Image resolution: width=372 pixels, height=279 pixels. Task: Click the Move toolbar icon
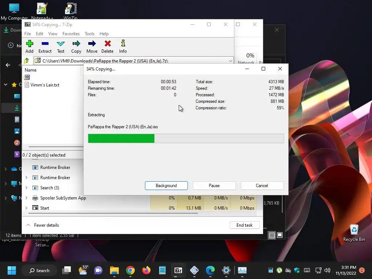(92, 46)
